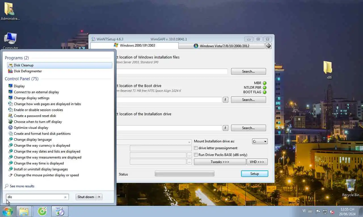
Task: Click the VI language indicator
Action: pyautogui.click(x=304, y=211)
